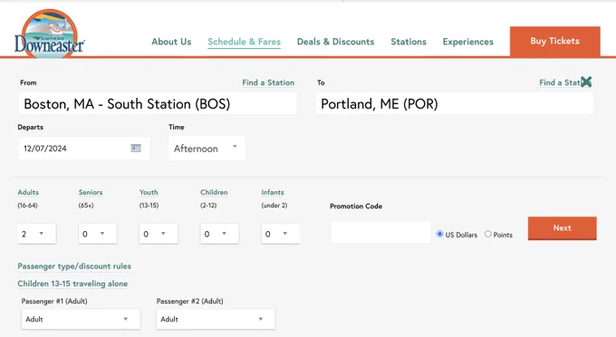The height and width of the screenshot is (337, 616).
Task: Expand the Time Afternoon dropdown
Action: 207,149
